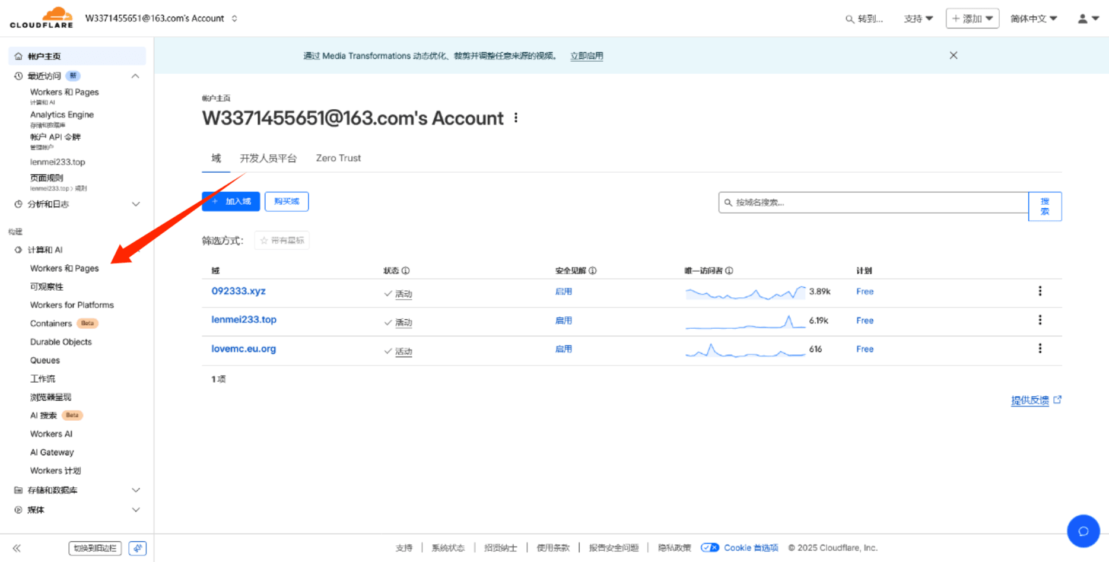
Task: Click the megaphone icon next to 切换到旧边栏
Action: click(x=137, y=548)
